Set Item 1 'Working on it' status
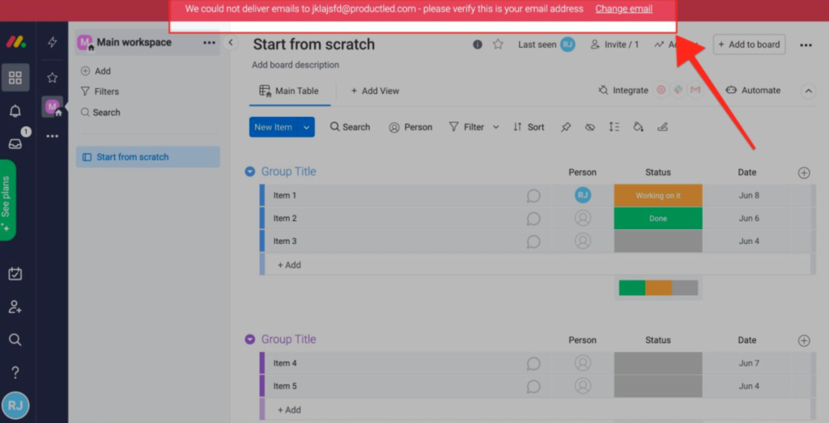 click(x=657, y=195)
